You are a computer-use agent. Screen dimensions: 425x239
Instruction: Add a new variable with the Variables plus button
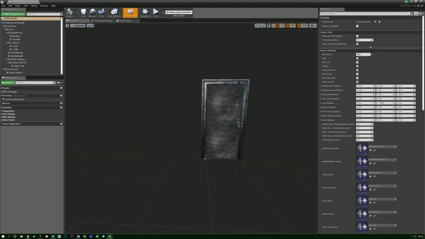point(61,108)
